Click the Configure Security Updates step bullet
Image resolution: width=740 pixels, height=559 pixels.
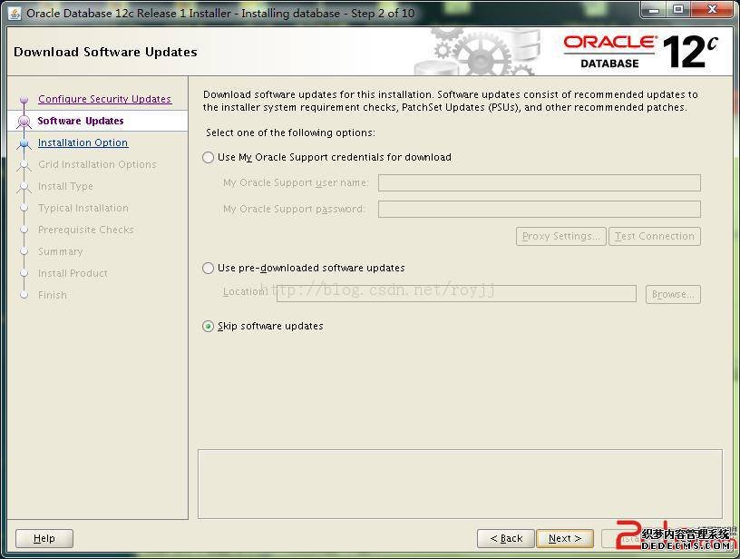24,100
